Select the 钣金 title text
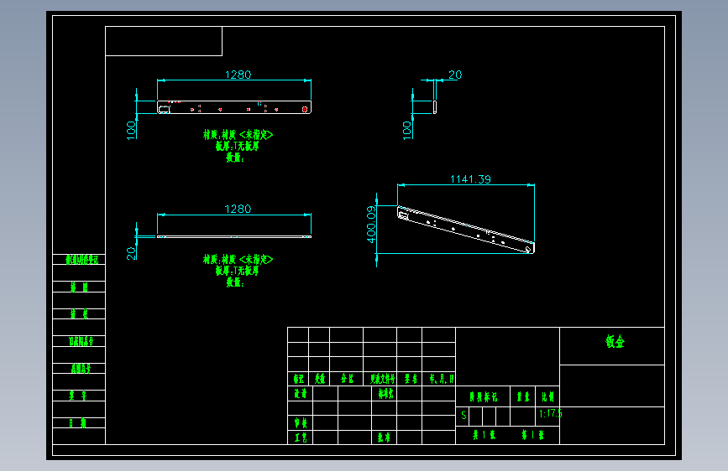728x471 pixels. click(x=615, y=342)
